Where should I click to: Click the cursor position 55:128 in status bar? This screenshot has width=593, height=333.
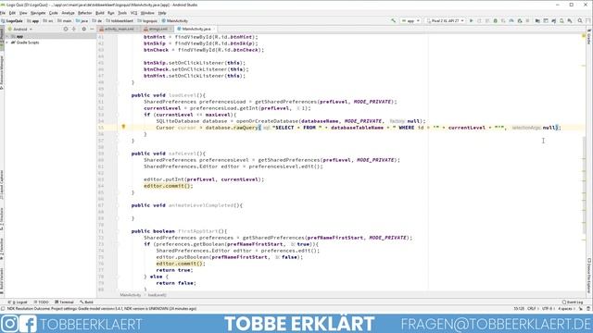tap(519, 309)
